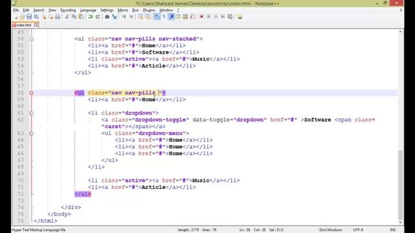
Task: Click the vertical scrollbar down arrow
Action: pyautogui.click(x=400, y=222)
